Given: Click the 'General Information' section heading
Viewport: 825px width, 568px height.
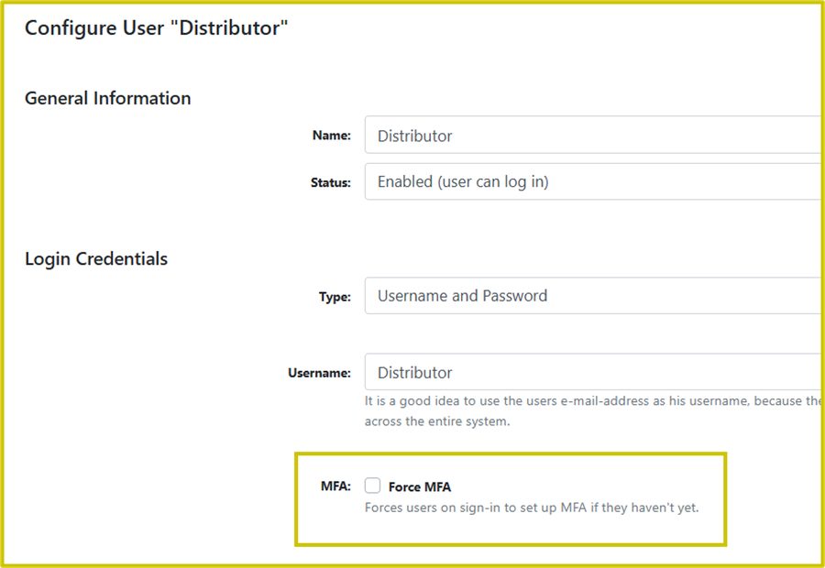Looking at the screenshot, I should click(x=108, y=98).
